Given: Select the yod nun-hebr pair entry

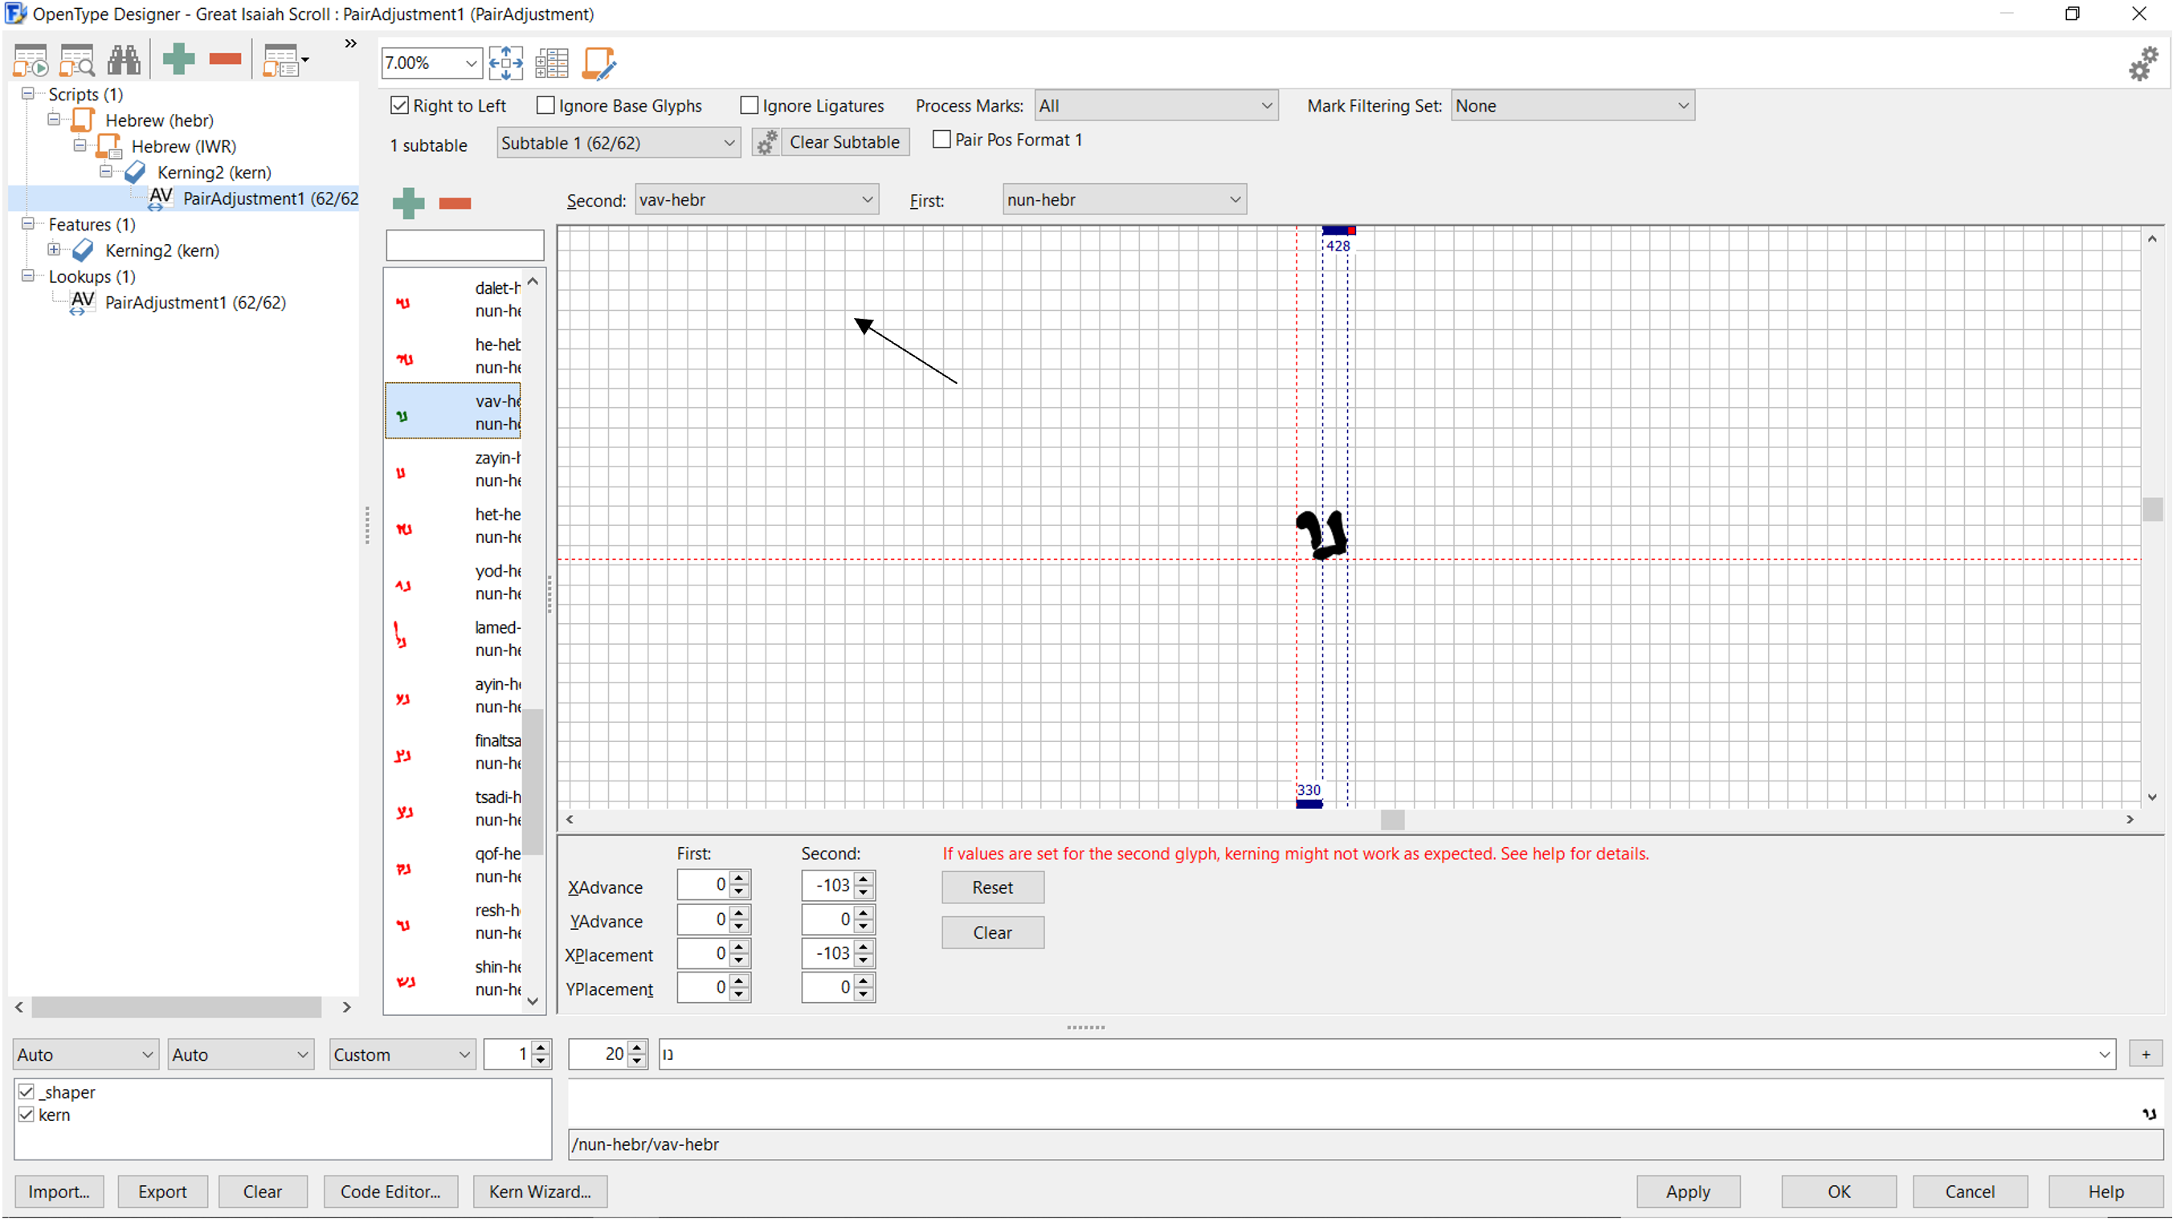Looking at the screenshot, I should (454, 582).
